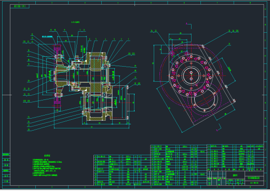270x191 pixels.
Task: Click the drawing number box in the top-left corner
Action: pyautogui.click(x=20, y=6)
